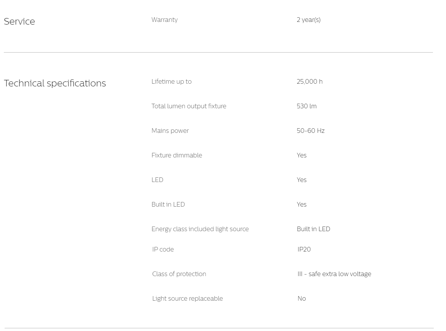Click the 530 lm value
Viewport: 446px width, 331px height.
[307, 106]
